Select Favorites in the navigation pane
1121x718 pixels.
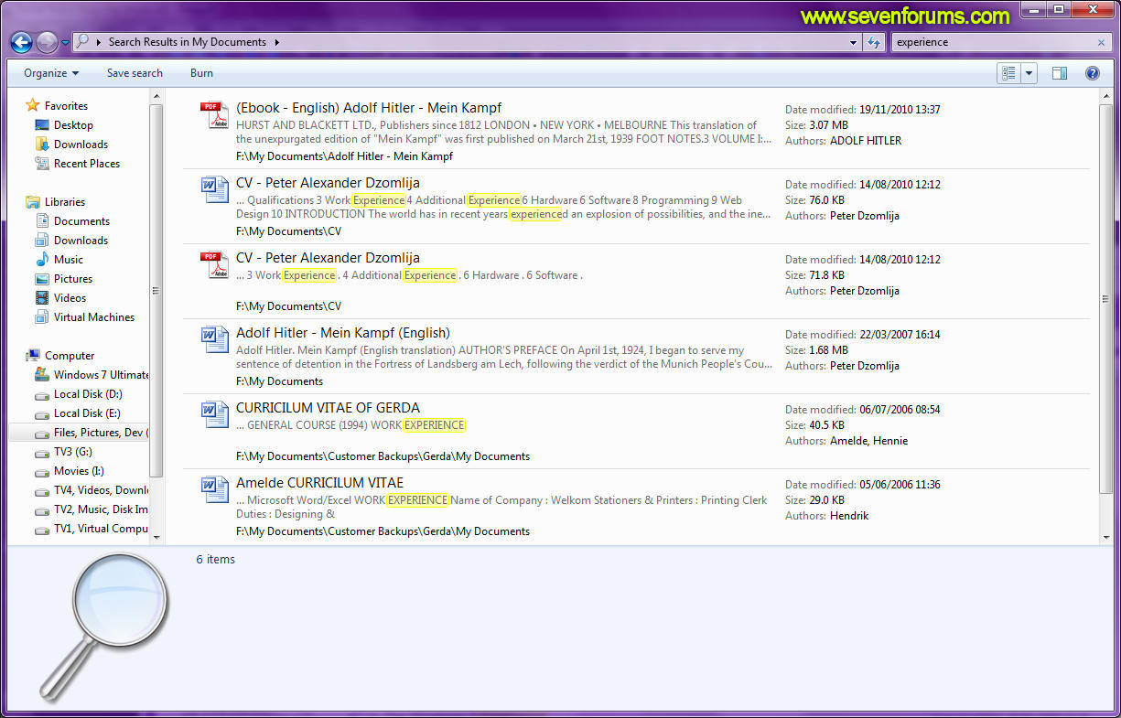(x=66, y=106)
